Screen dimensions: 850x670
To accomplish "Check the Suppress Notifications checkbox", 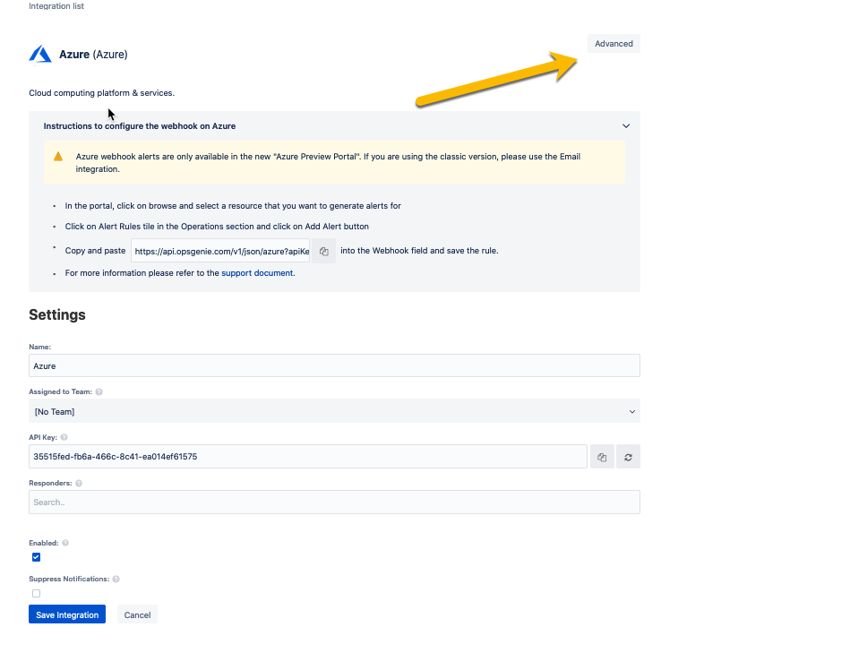I will pos(37,594).
